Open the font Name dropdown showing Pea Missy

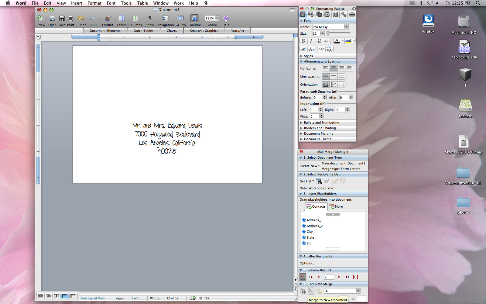(346, 26)
